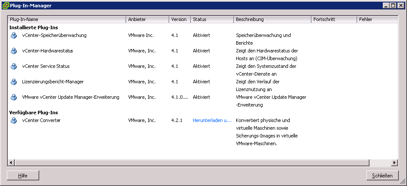This screenshot has width=407, height=186.
Task: Click the vCenter-Hardwarestatus plug-in icon
Action: point(14,51)
